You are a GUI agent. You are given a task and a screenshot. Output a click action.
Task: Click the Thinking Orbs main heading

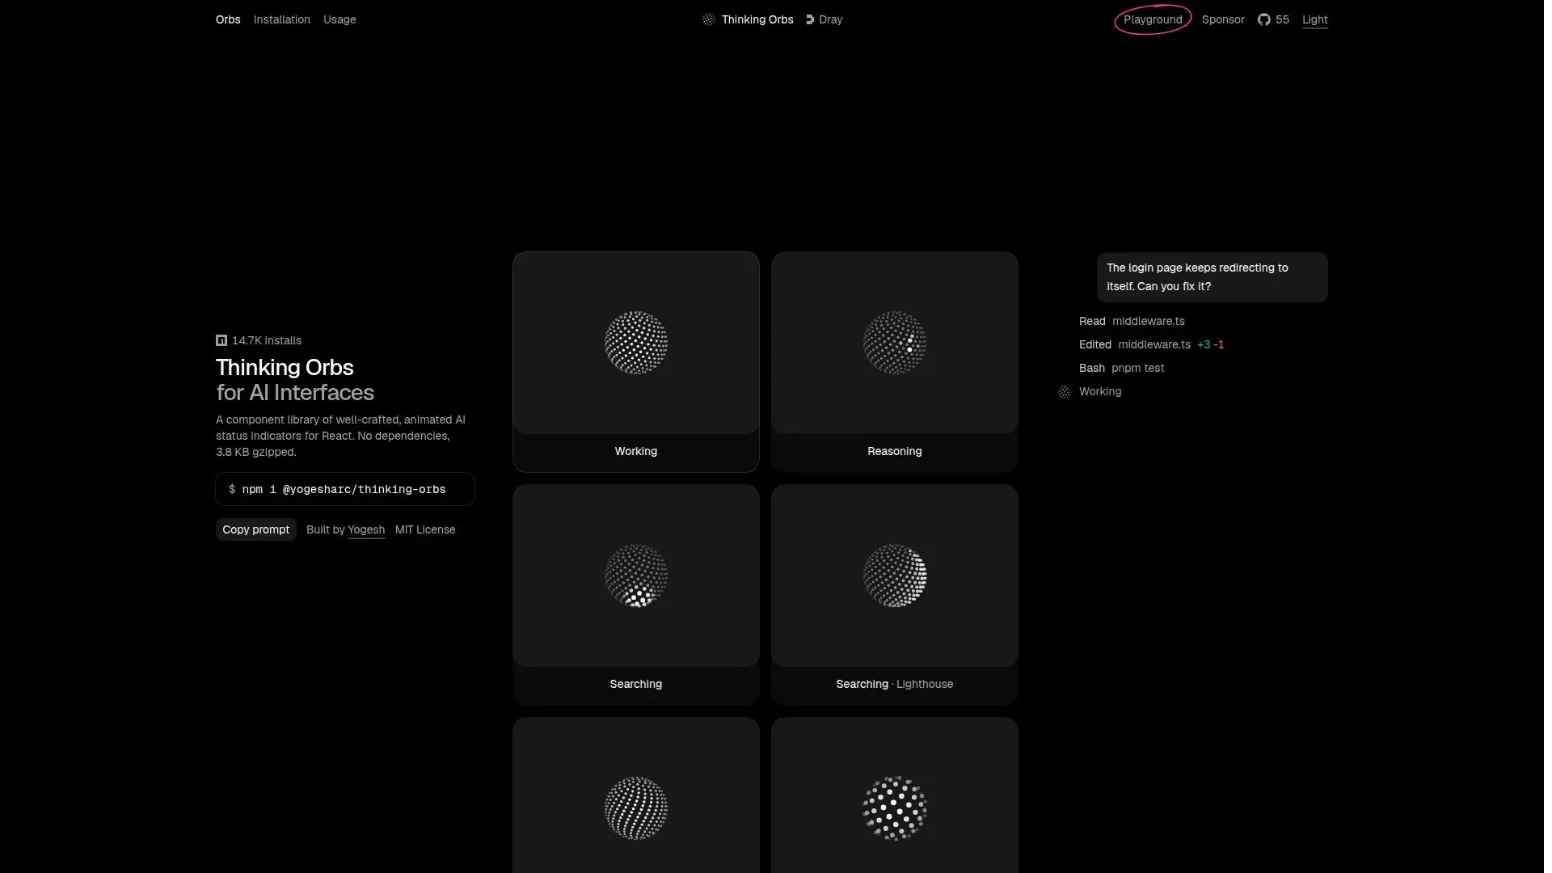tap(285, 367)
